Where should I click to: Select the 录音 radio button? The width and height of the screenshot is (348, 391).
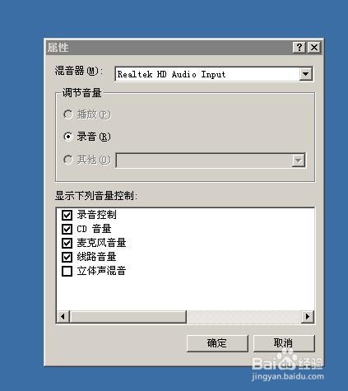click(68, 137)
